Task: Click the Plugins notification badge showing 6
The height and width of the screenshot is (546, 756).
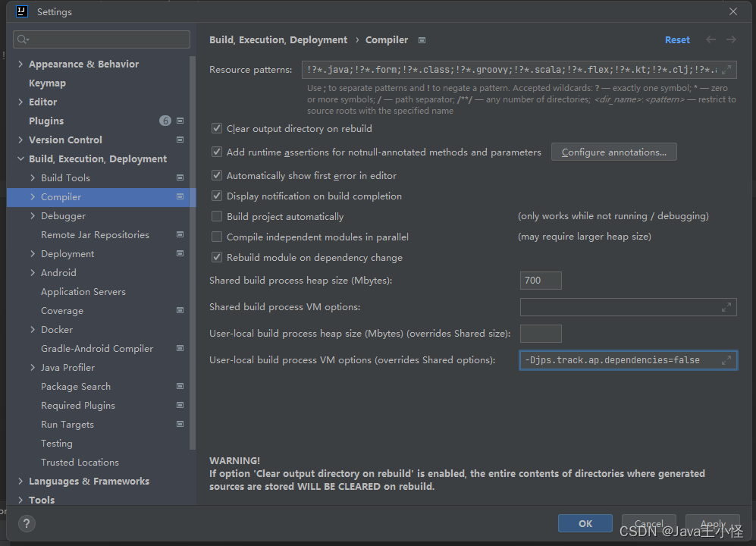Action: click(165, 120)
